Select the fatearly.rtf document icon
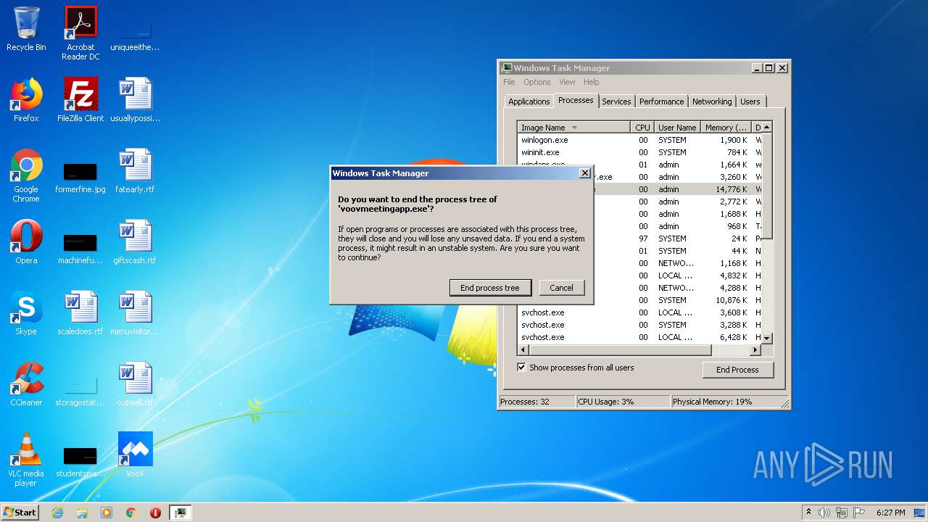The image size is (928, 522). (x=135, y=171)
